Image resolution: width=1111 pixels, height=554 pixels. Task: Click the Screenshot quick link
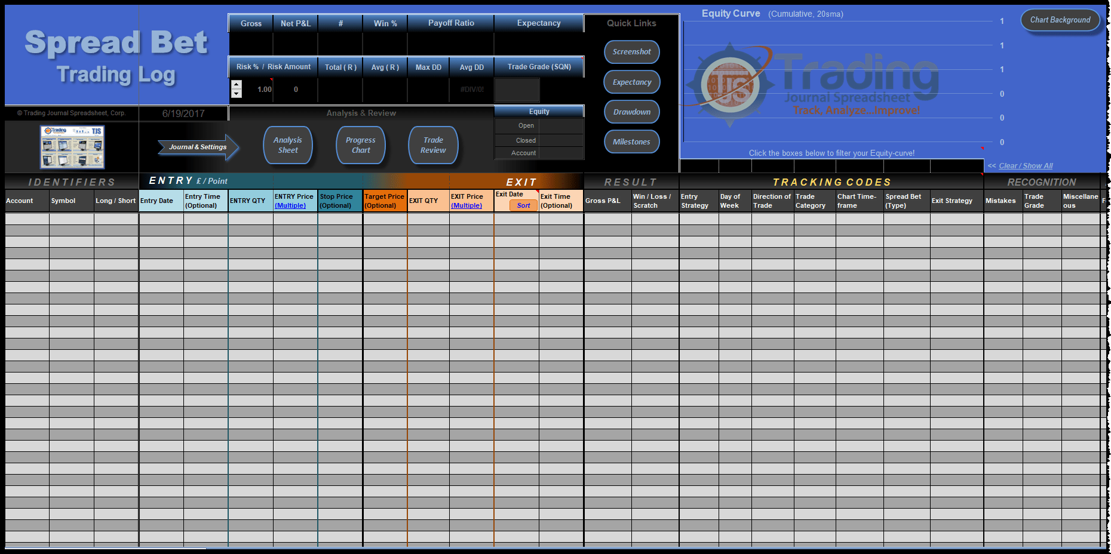pos(631,52)
